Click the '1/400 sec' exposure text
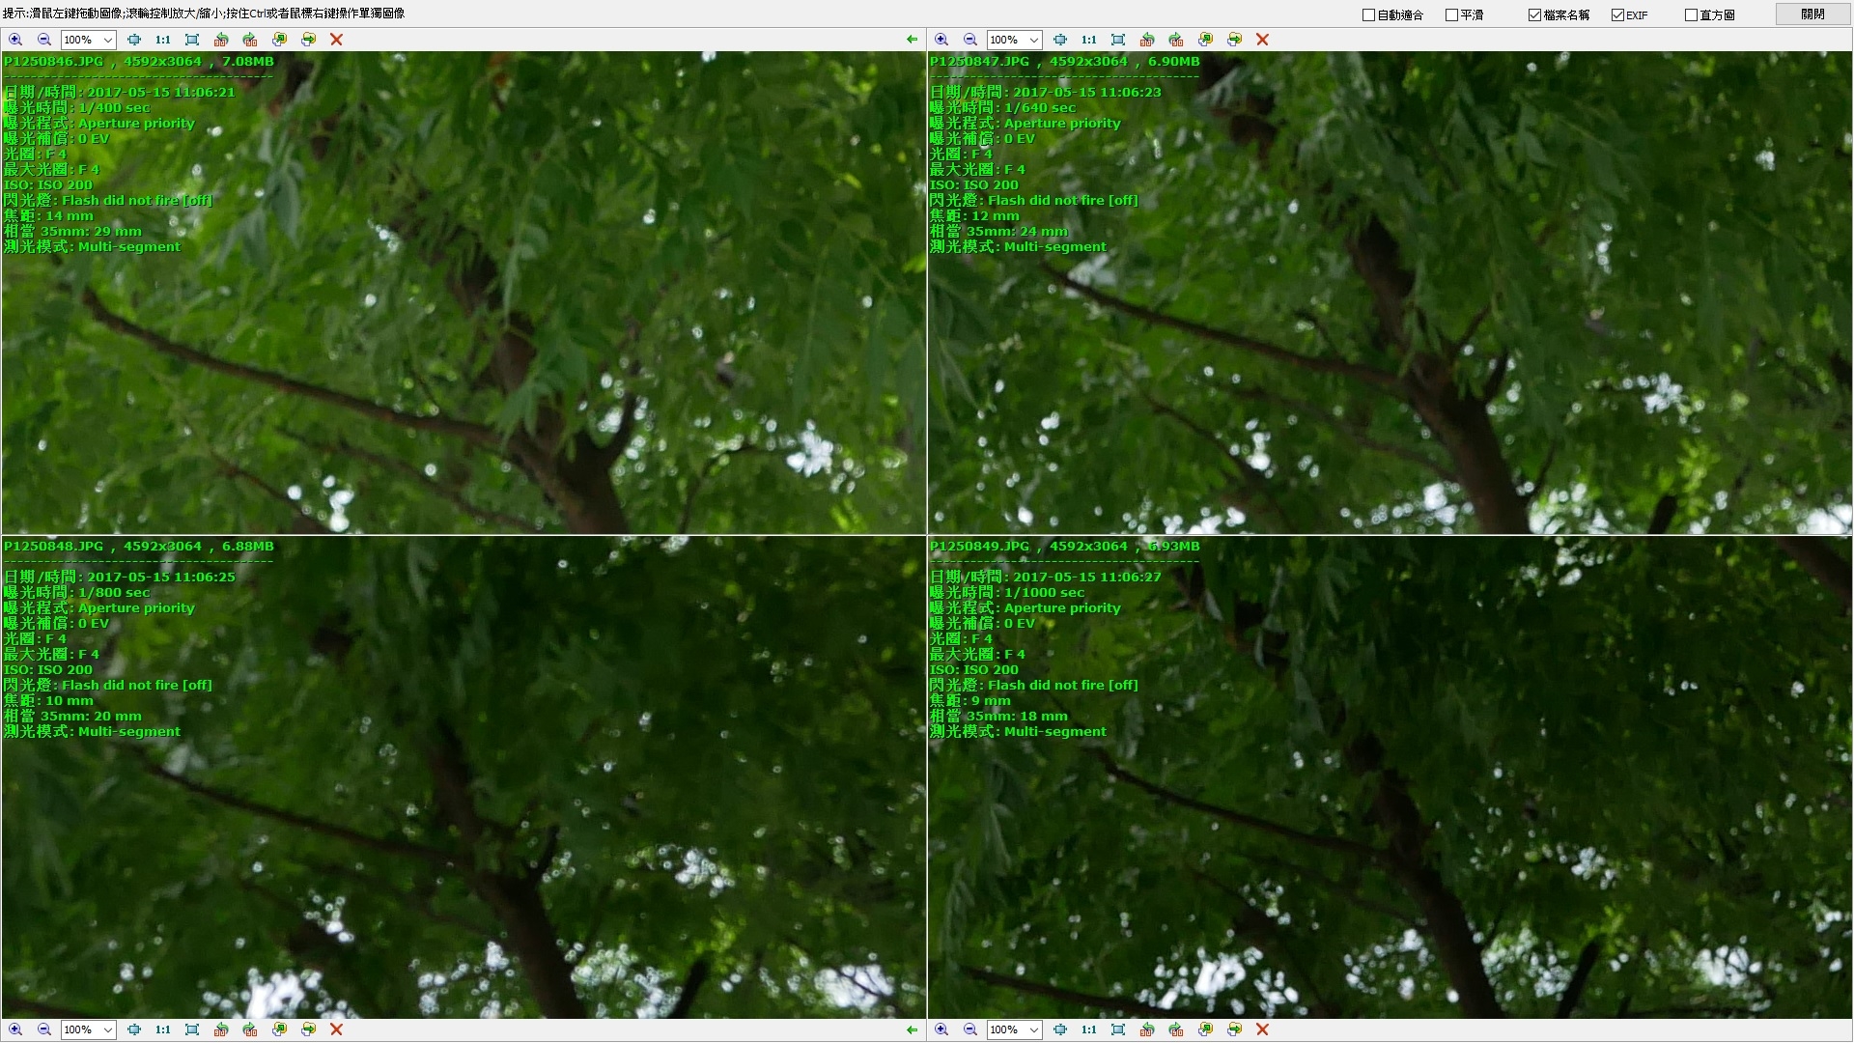Viewport: 1854px width, 1043px height. [114, 108]
